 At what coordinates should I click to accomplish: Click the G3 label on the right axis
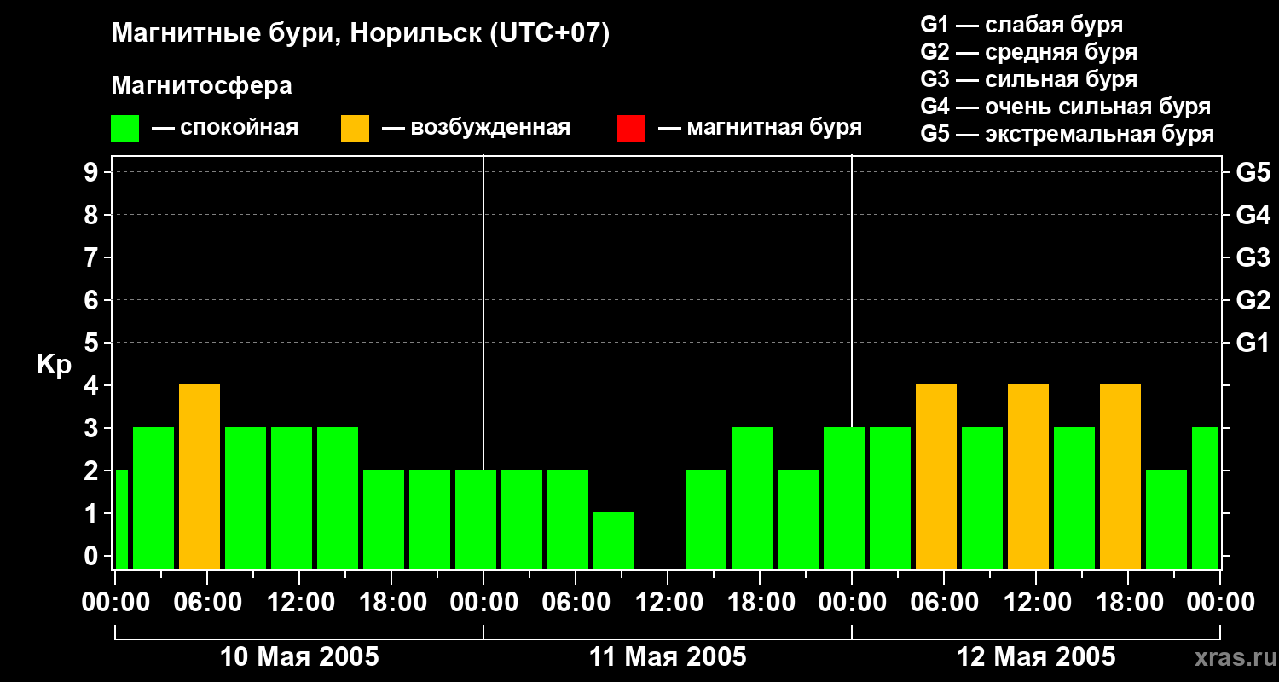point(1253,258)
